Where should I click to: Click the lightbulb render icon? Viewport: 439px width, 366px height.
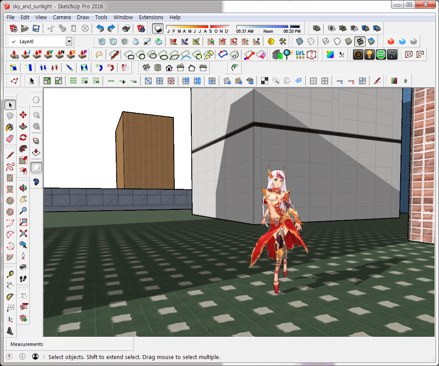point(370,55)
